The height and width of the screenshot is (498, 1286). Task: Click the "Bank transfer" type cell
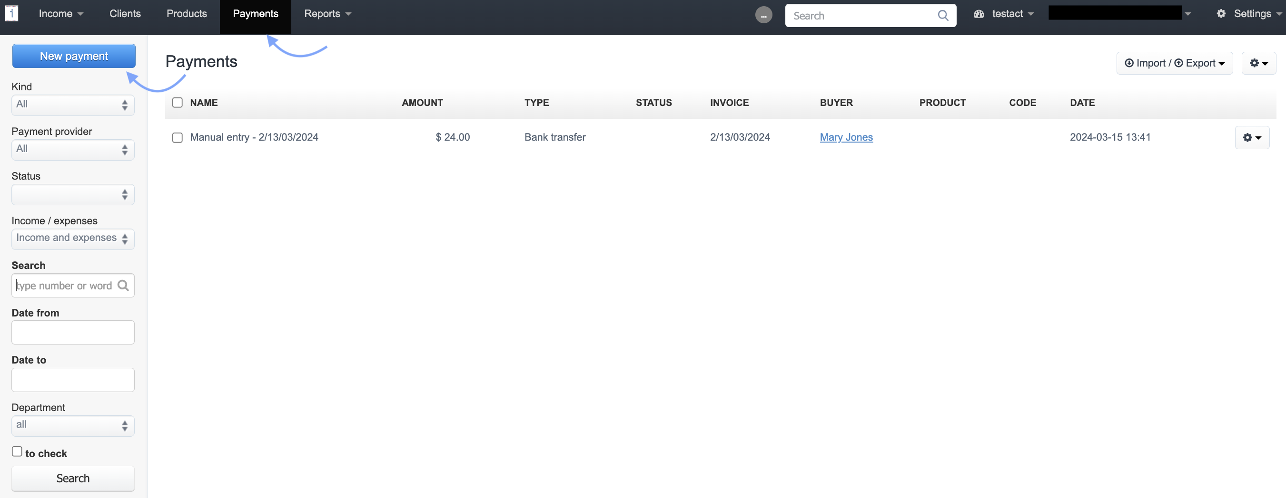click(555, 138)
